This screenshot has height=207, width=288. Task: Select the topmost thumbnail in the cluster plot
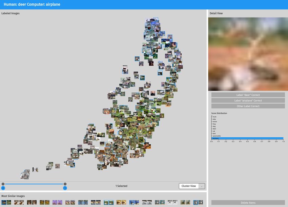point(156,19)
